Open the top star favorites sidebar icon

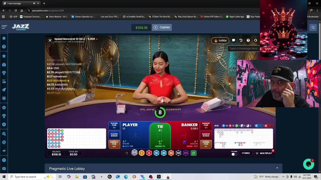click(x=4, y=38)
